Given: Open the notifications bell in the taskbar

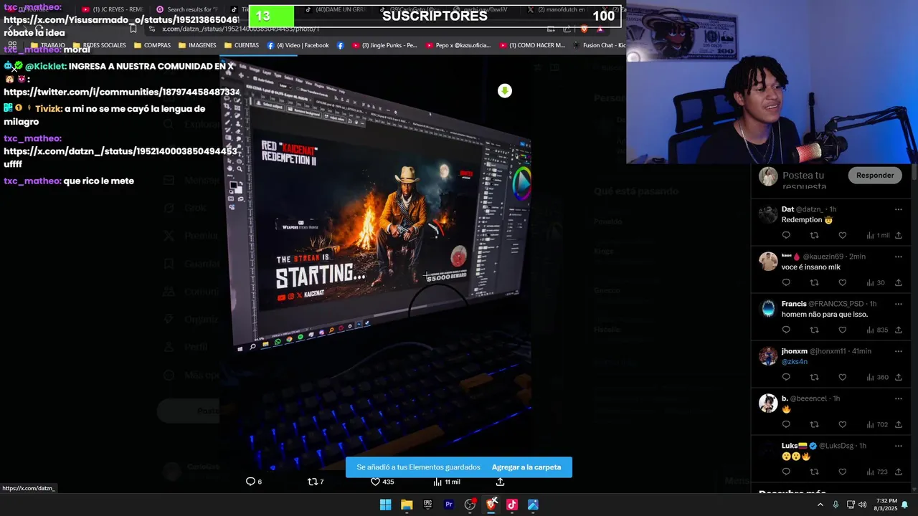Looking at the screenshot, I should pos(905,505).
